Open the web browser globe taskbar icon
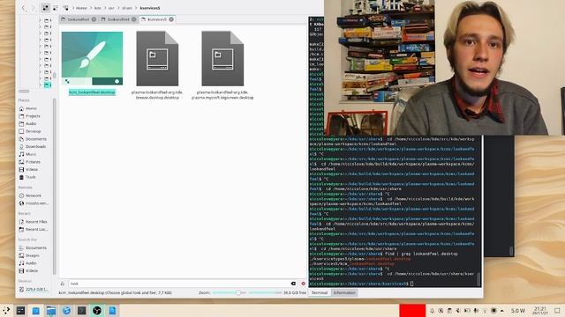 [x=66, y=311]
